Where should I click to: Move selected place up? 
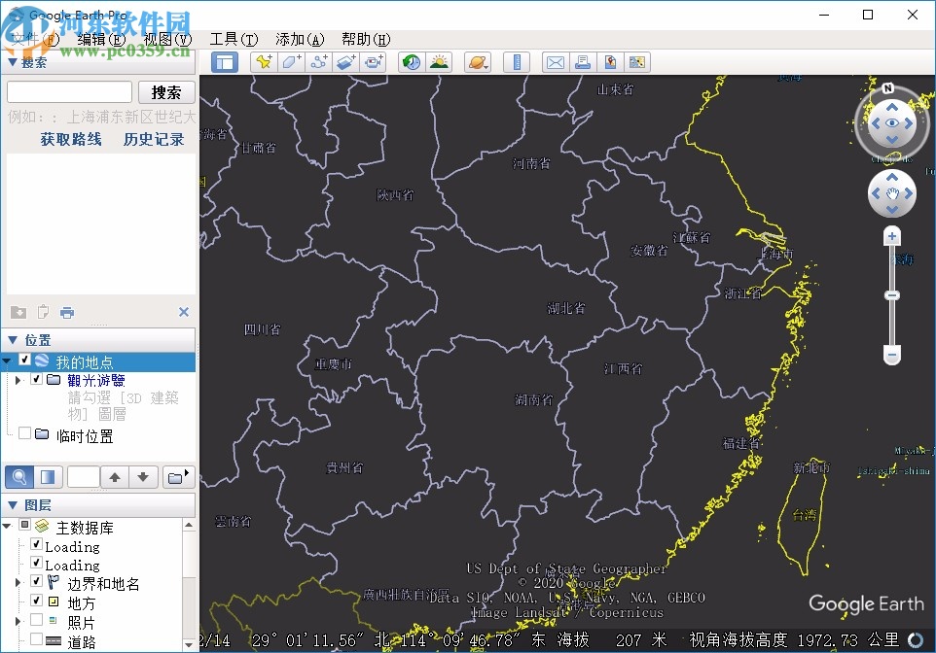click(x=115, y=477)
